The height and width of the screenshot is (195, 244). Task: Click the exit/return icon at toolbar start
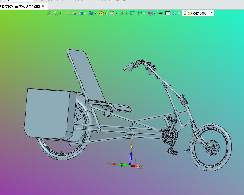[49, 14]
